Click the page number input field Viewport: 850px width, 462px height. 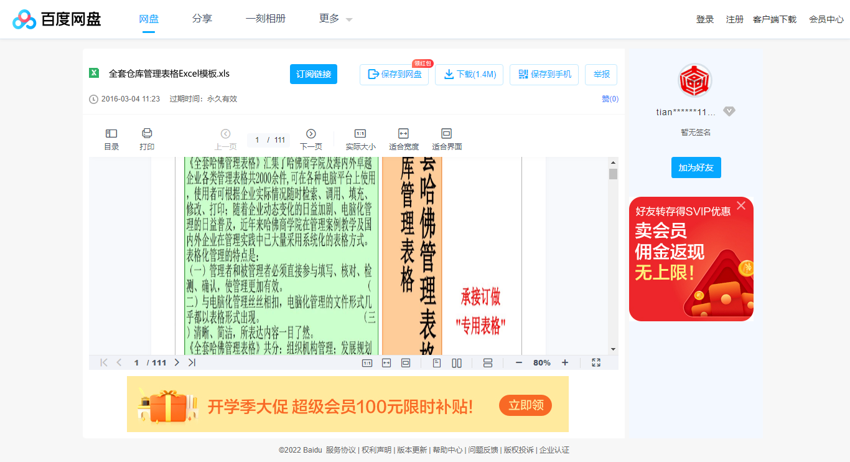(256, 139)
